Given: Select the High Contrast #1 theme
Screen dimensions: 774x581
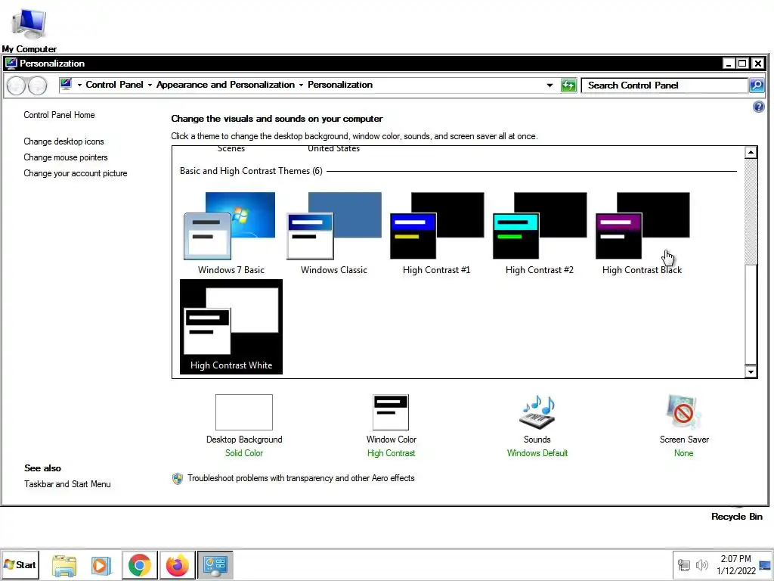Looking at the screenshot, I should point(436,233).
